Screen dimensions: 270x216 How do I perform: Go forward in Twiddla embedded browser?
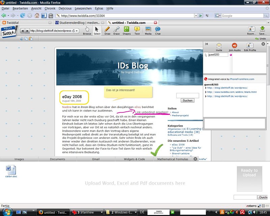(27, 31)
